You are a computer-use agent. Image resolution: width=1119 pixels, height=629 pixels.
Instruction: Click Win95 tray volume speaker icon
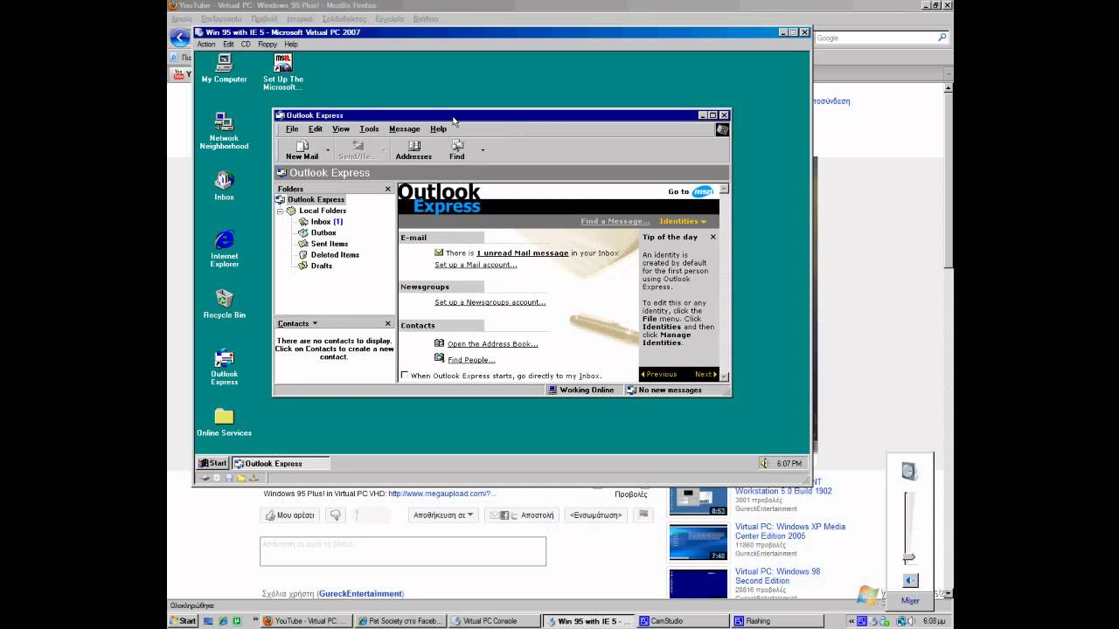pos(763,463)
